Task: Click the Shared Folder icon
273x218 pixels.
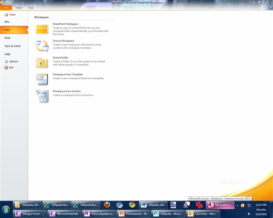Action: pos(42,62)
